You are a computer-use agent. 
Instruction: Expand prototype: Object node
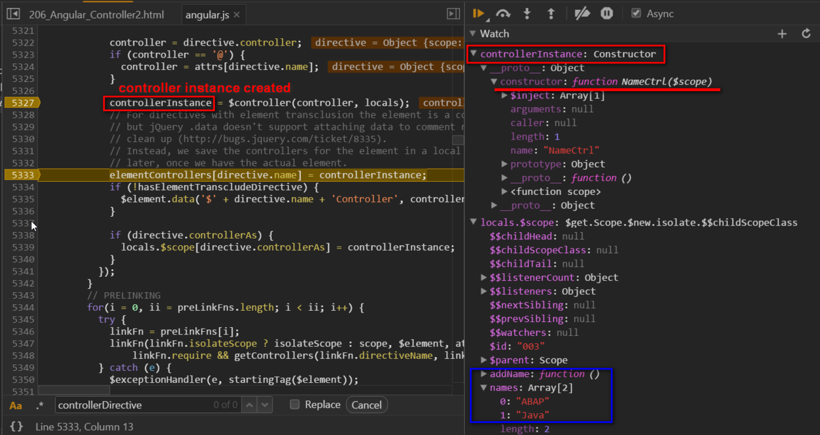(505, 164)
